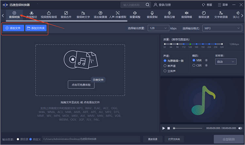Open the 音频变速 speed change tool
The width and height of the screenshot is (245, 145).
[x=204, y=15]
